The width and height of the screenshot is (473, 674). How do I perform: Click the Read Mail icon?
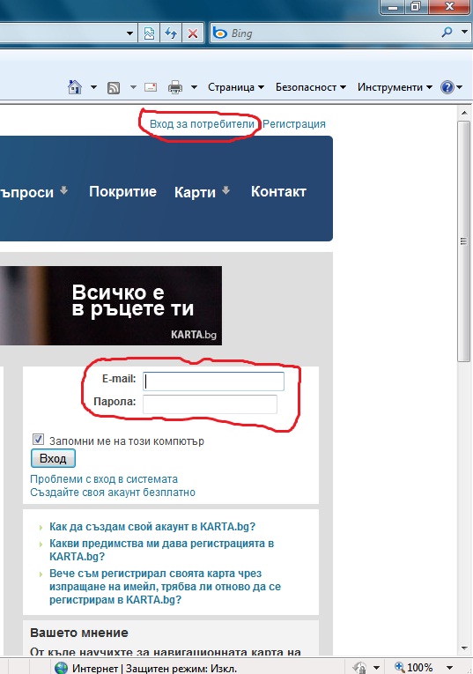pyautogui.click(x=151, y=87)
